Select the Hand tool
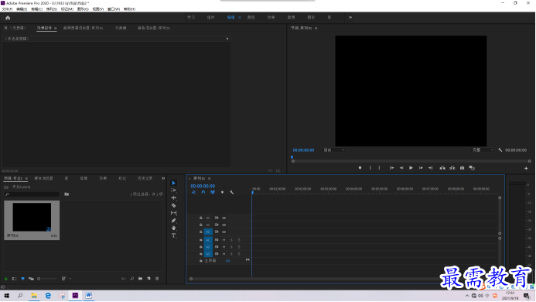Screen dimensions: 536x302 [x=174, y=228]
